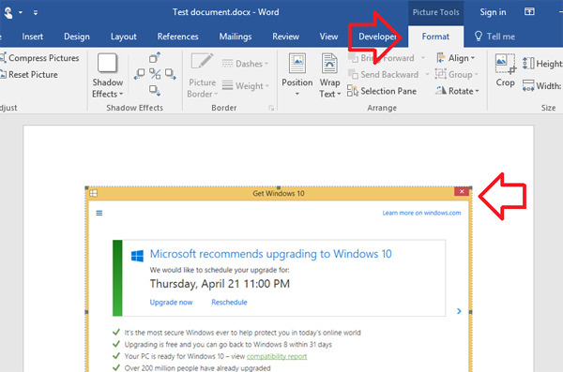Image resolution: width=563 pixels, height=372 pixels.
Task: Click the Get Windows 10 title bar icon
Action: (93, 193)
